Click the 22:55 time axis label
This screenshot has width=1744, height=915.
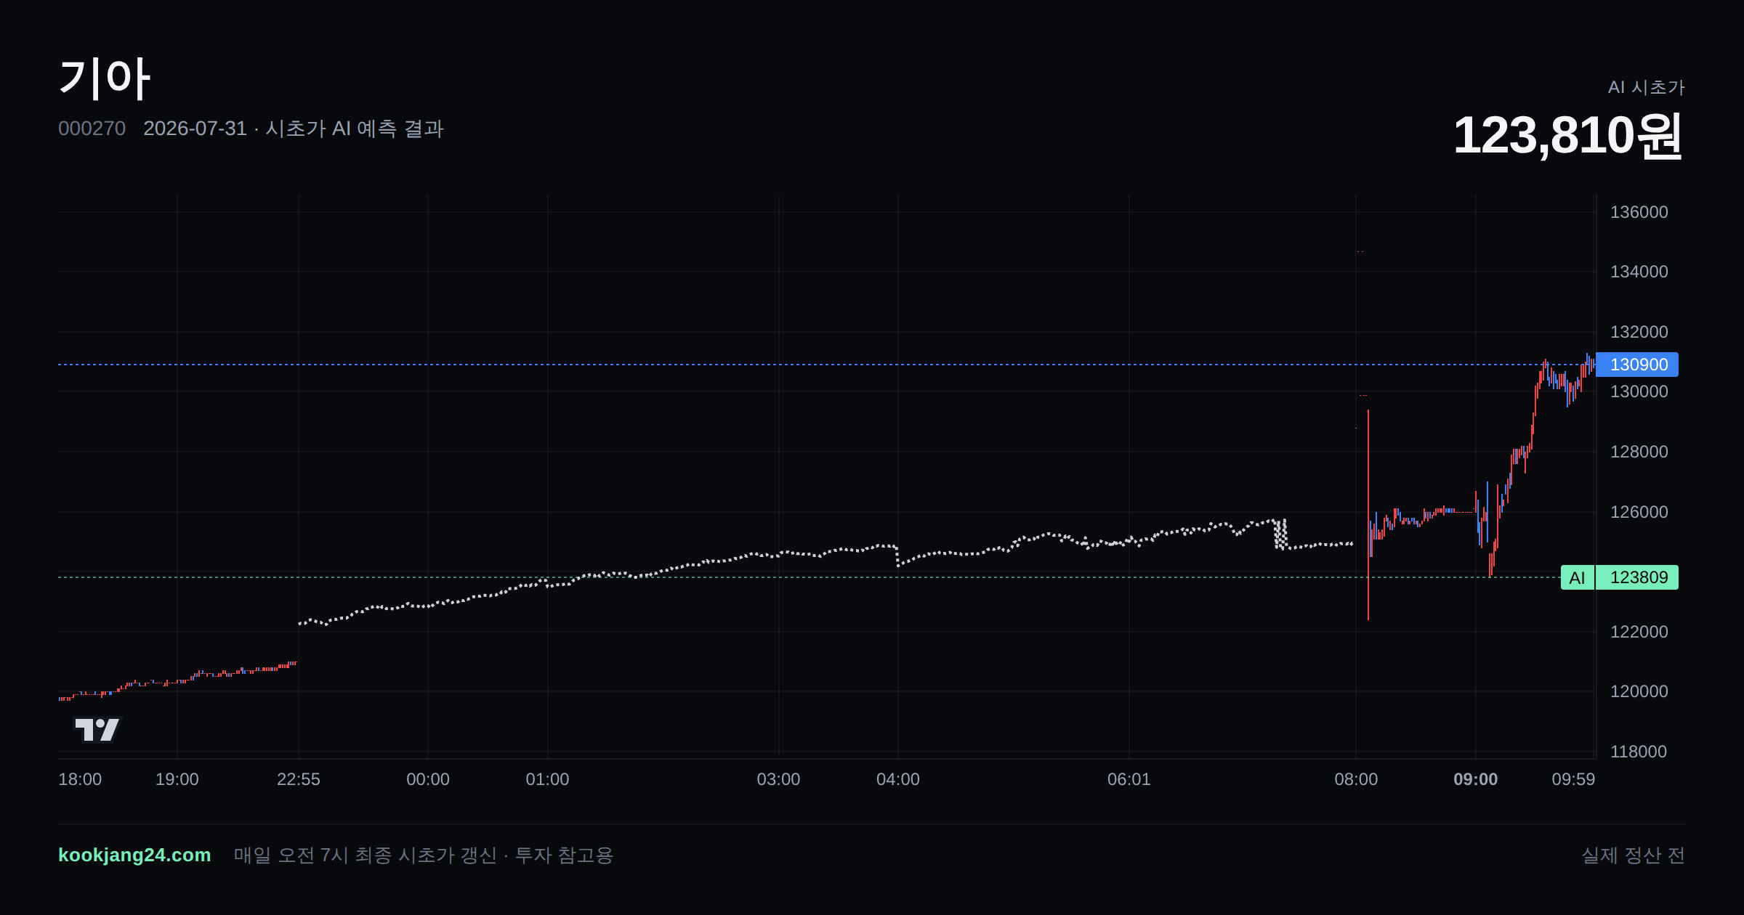299,779
